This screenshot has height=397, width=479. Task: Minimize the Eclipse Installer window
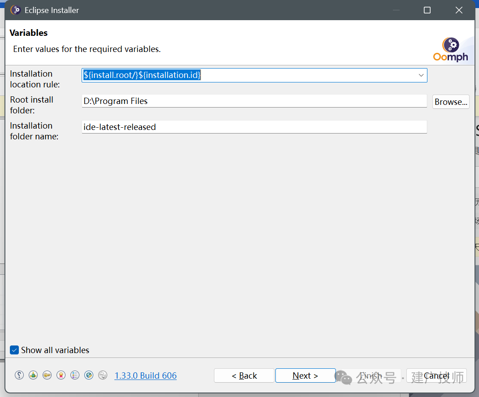coord(396,10)
